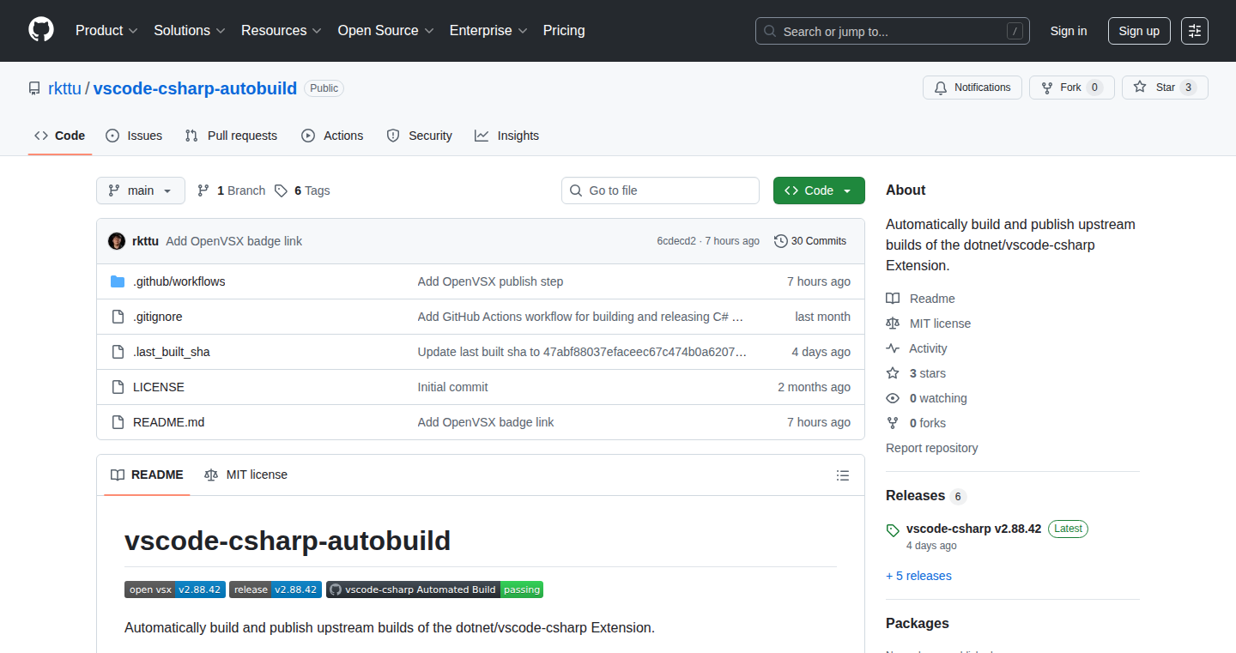Open the Pricing link
Screen dimensions: 1236x653
tap(564, 31)
